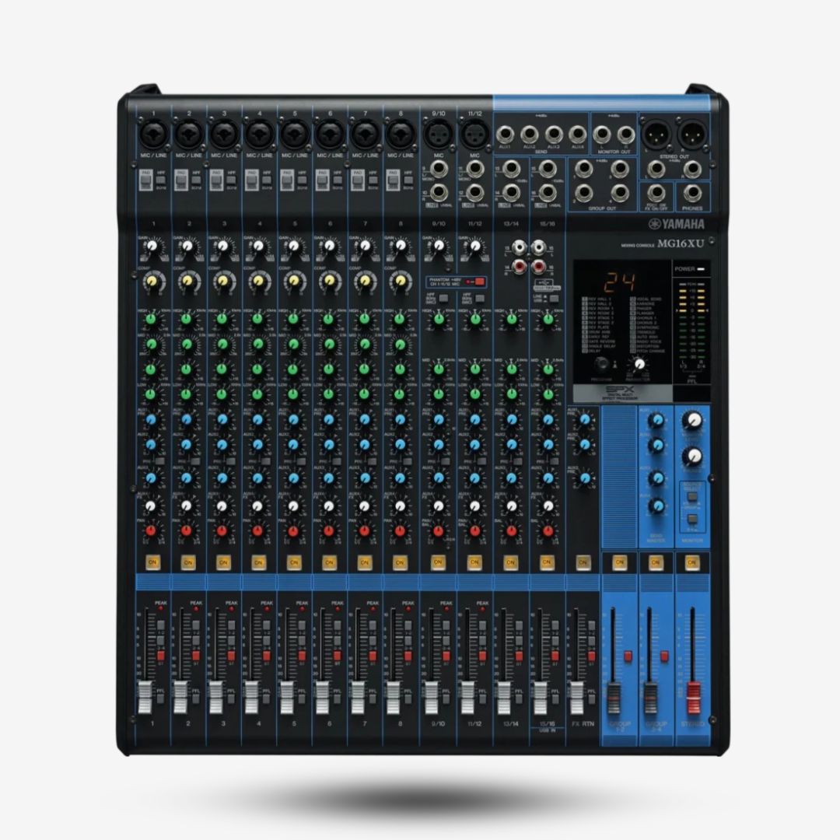The image size is (840, 840).
Task: Click the MONITOR OUT left jack
Action: (x=601, y=134)
